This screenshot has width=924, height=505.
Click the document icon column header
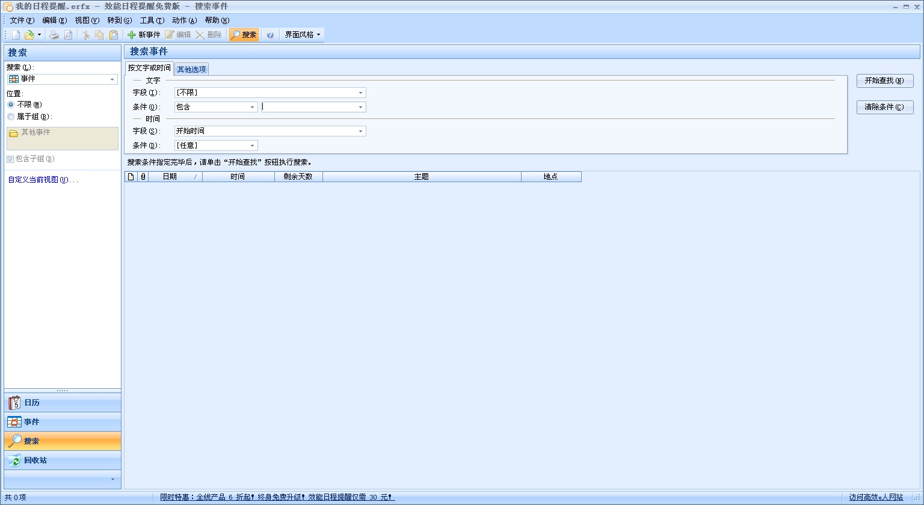click(x=131, y=177)
